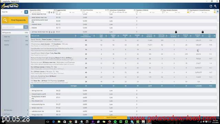Image resolution: width=220 pixels, height=124 pixels.
Task: Toggle the Low advertiser competition checkbox
Action: click(113, 12)
